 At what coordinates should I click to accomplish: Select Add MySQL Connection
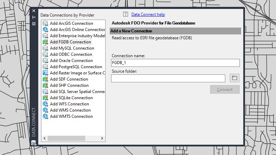coord(72,48)
